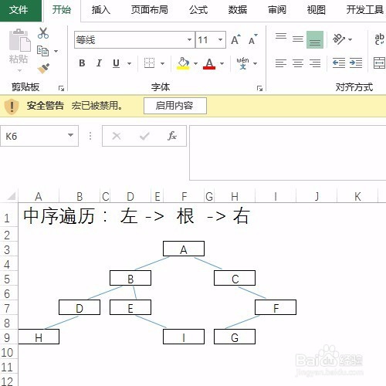Apply cell borders icon
This screenshot has height=386, width=386.
tap(149, 63)
